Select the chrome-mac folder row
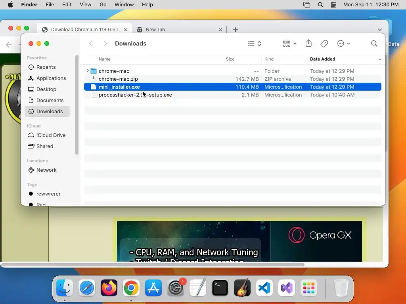Viewport: 406px width, 304px height. pos(232,71)
